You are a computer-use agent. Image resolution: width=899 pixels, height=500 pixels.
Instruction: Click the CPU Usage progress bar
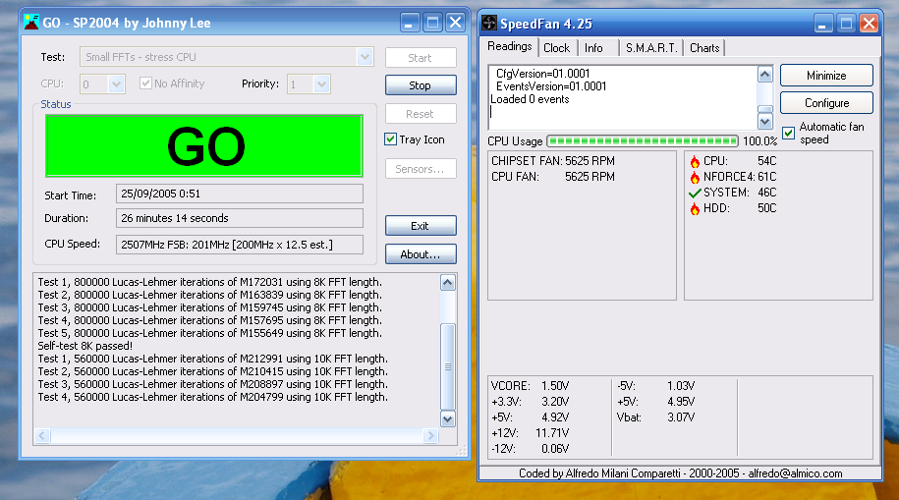click(642, 141)
